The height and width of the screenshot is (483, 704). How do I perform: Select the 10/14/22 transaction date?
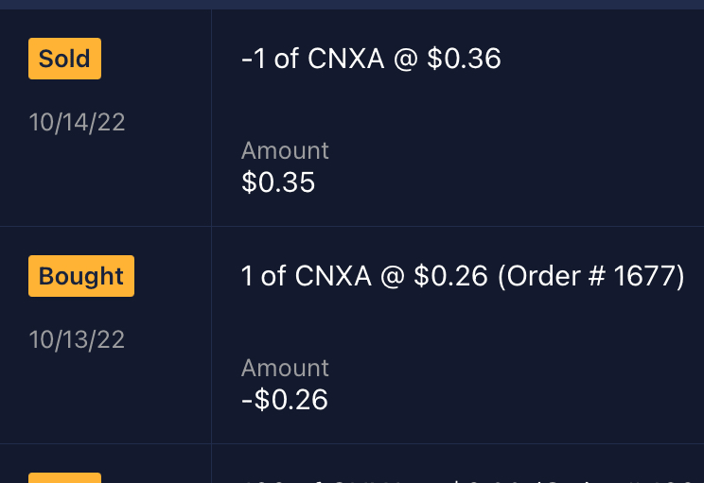(x=78, y=122)
